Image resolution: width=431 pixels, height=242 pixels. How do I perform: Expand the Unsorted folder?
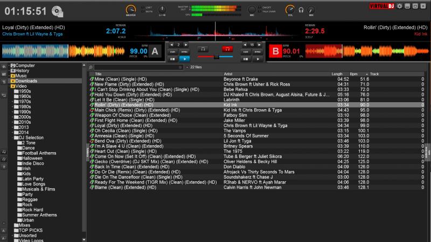[x=12, y=236]
